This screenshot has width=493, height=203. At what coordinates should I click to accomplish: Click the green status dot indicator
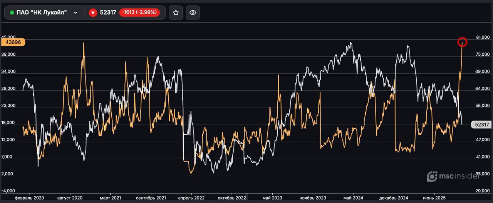click(x=12, y=13)
